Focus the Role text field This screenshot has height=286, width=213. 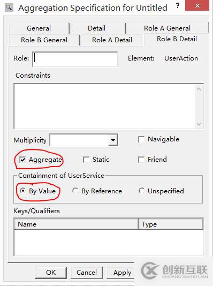coord(75,59)
